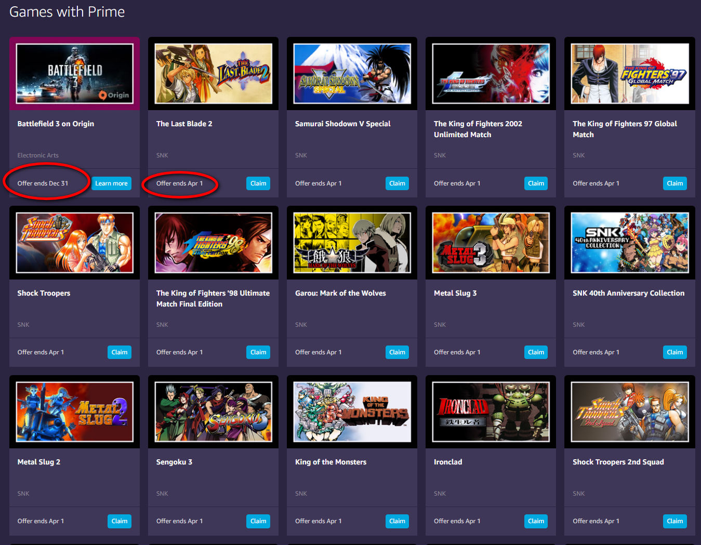Claim The King of Fighters 2002 Unlimited Match
Screen dimensions: 701x545
536,183
